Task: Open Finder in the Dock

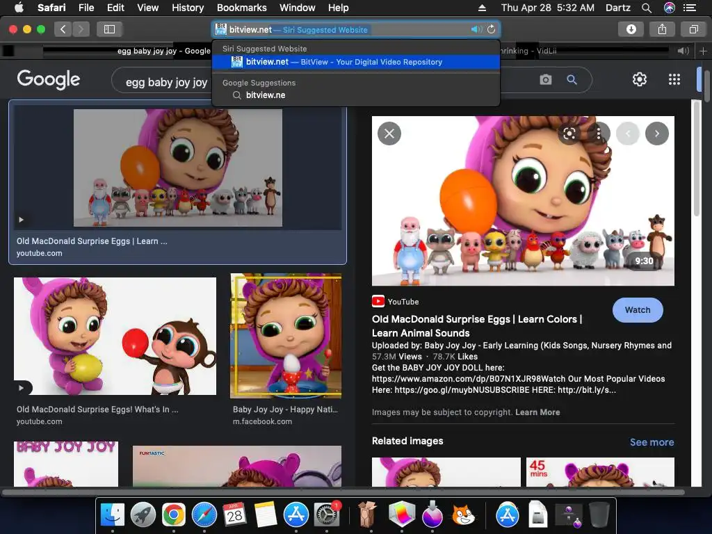Action: coord(112,515)
